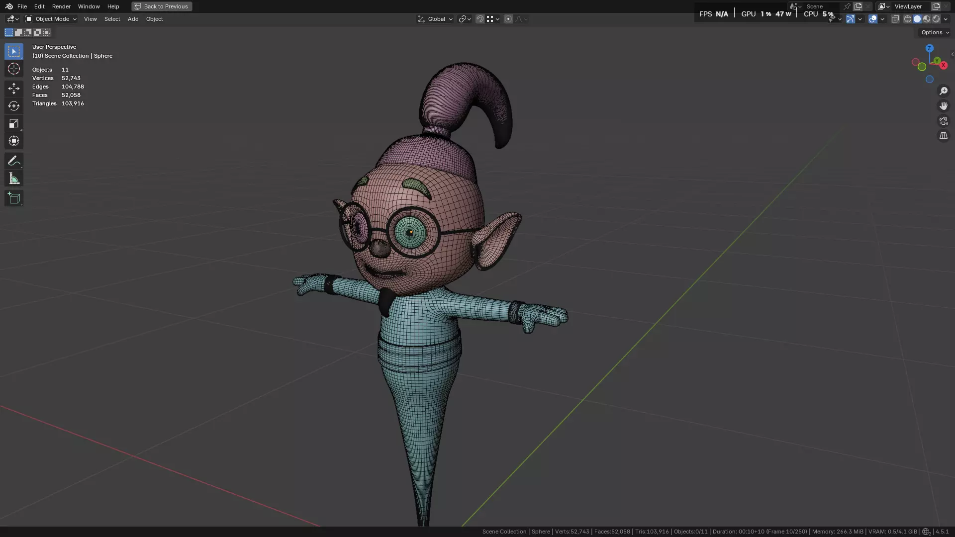Switch to Wireframe shading
955x537 pixels.
pos(908,19)
